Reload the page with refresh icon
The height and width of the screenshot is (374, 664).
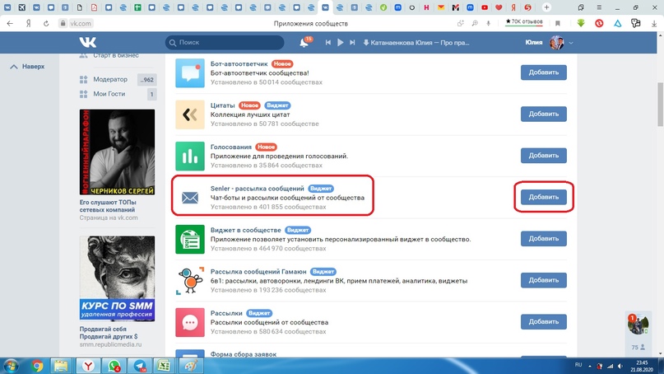46,23
